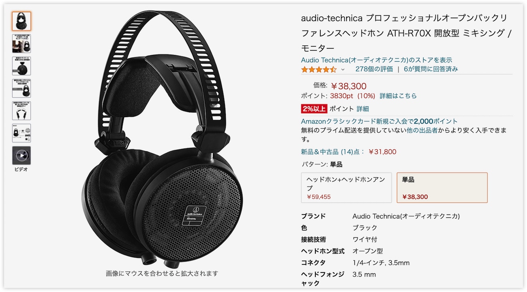This screenshot has height=292, width=527.
Task: Visit the Audio Technica store link
Action: 377,60
